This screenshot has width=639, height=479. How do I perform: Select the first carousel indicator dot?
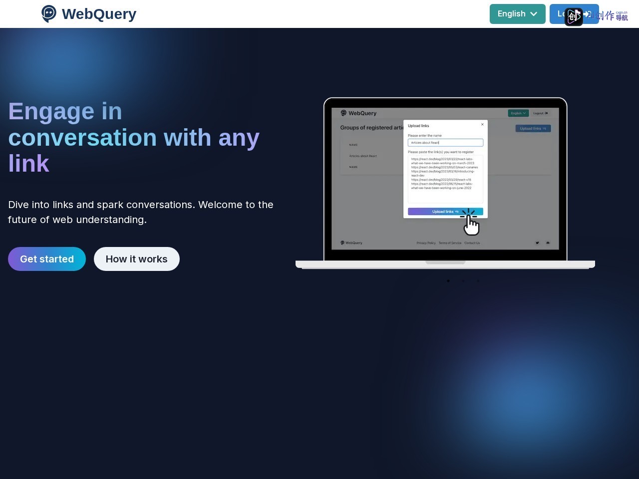click(448, 281)
